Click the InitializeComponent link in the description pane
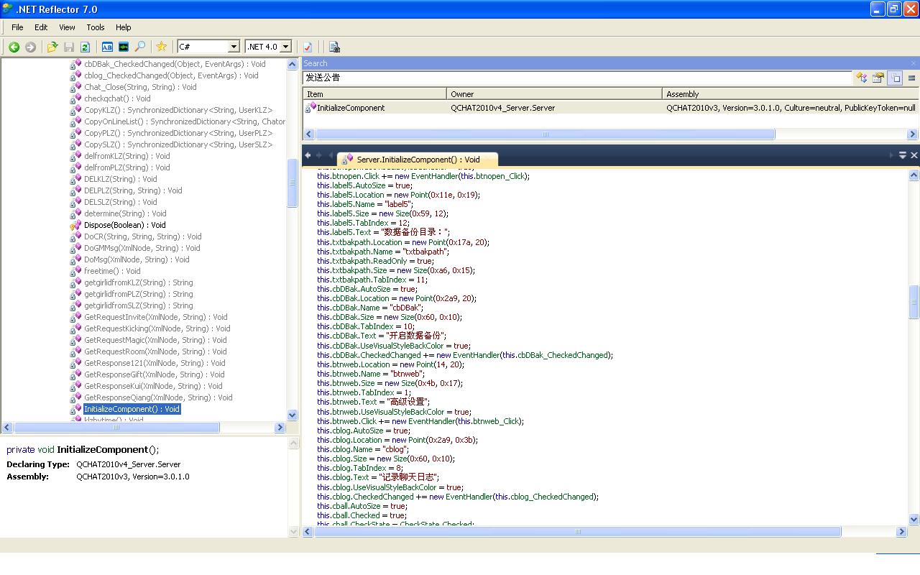 (102, 450)
